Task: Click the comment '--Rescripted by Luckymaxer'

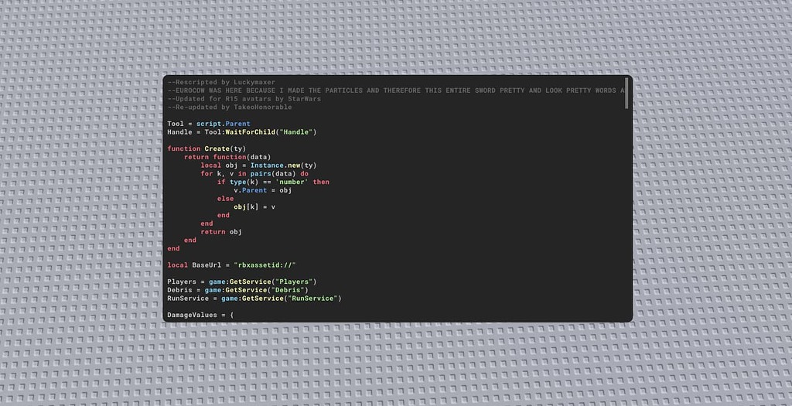Action: pyautogui.click(x=221, y=82)
